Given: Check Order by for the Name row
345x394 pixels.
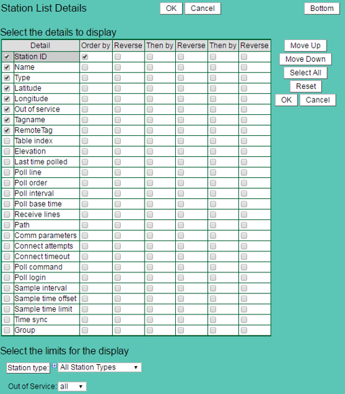Looking at the screenshot, I should tap(85, 67).
